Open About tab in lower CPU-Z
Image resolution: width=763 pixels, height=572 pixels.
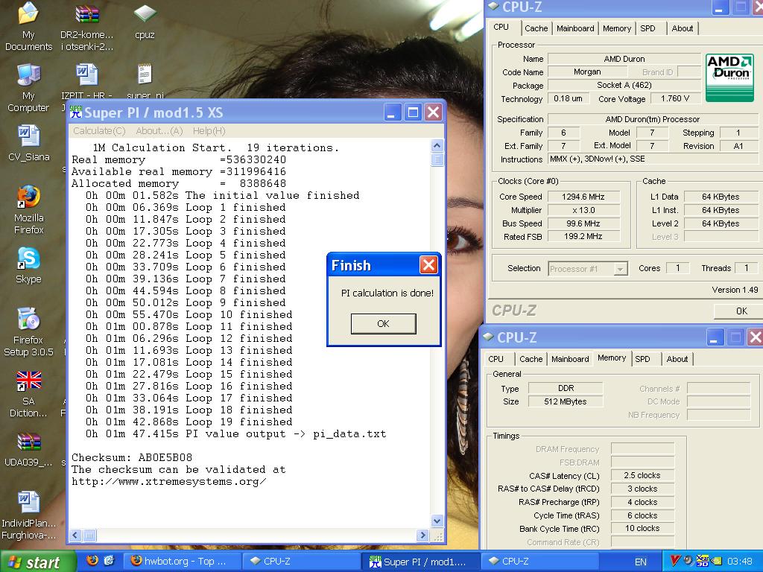[x=677, y=359]
